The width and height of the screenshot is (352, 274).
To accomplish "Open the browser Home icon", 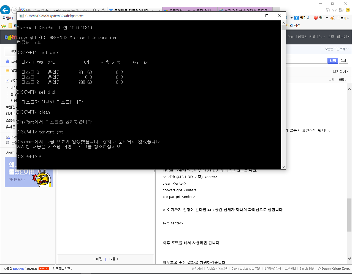I will 328,10.
